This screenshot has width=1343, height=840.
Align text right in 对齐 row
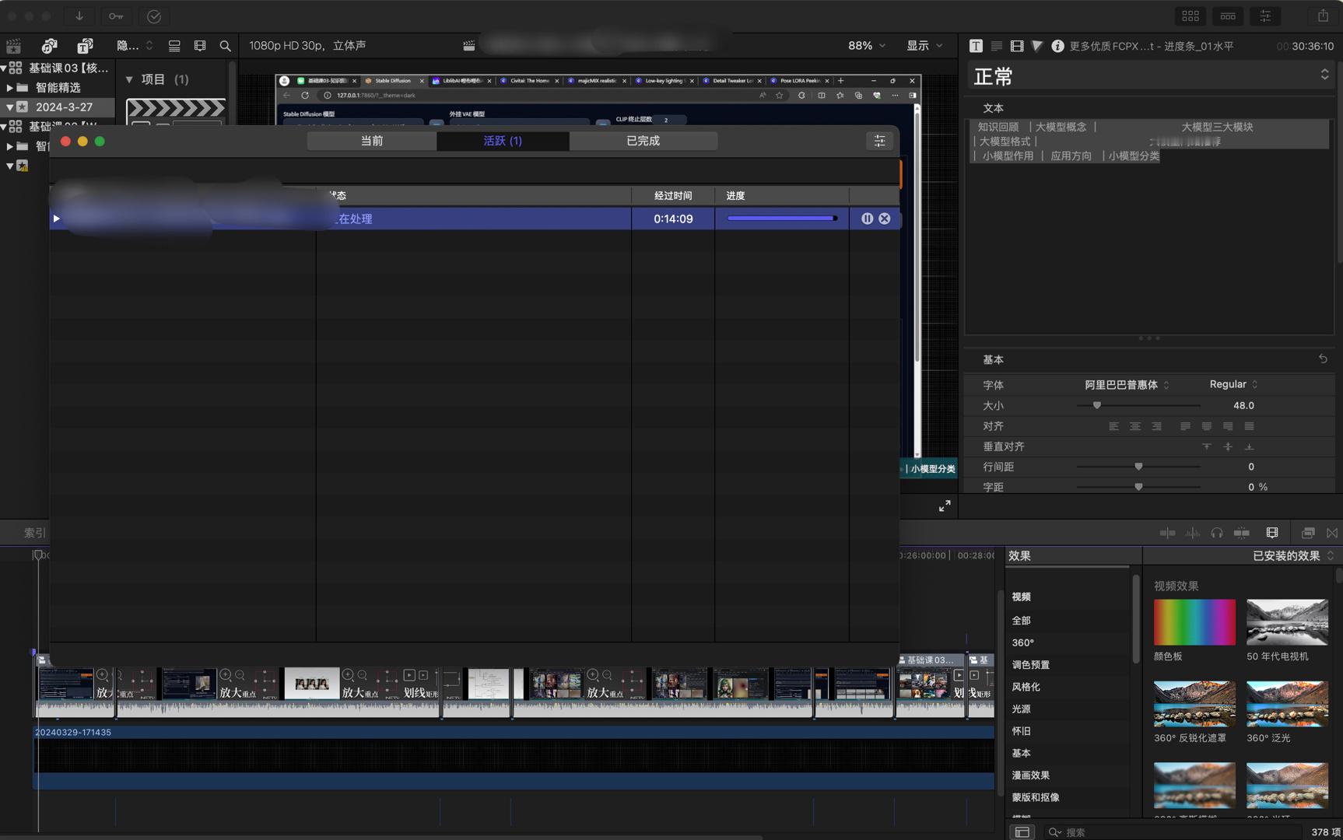(x=1156, y=426)
